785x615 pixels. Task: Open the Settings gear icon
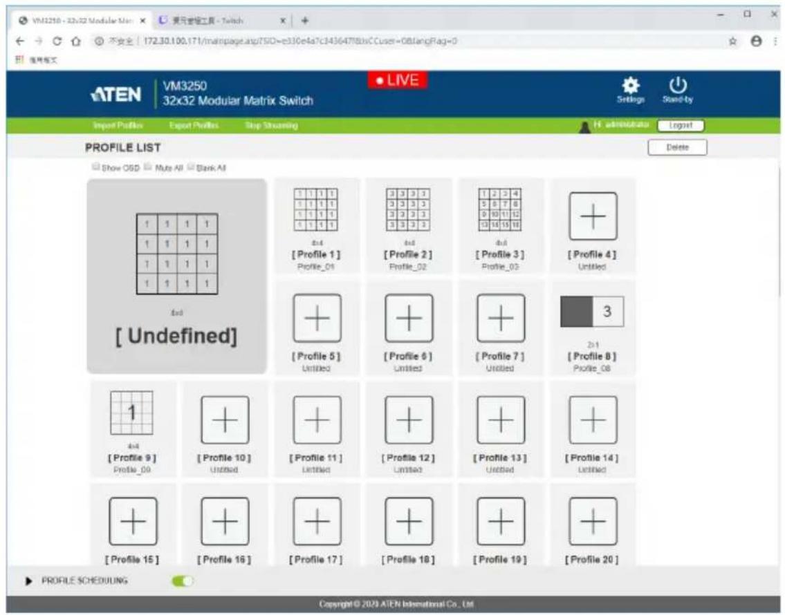point(630,86)
